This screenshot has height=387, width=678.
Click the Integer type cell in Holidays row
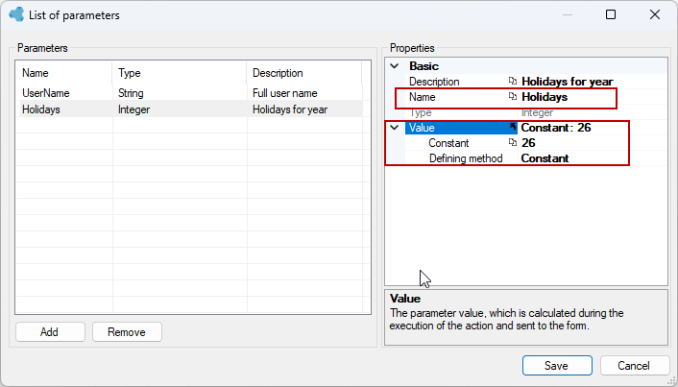click(x=133, y=109)
